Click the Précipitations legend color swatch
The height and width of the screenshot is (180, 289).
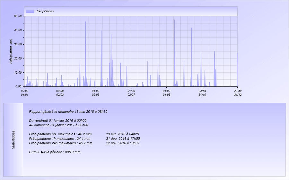tap(30, 11)
